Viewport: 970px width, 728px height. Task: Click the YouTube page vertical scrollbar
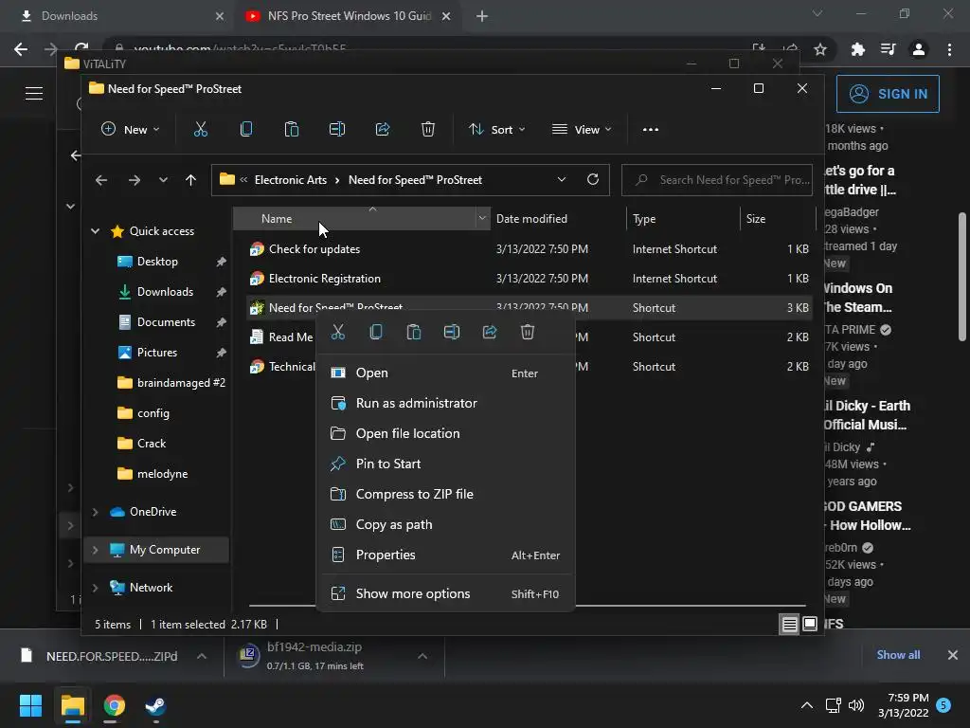962,277
